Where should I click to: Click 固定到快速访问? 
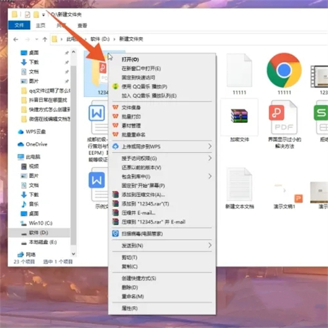pyautogui.click(x=162, y=78)
